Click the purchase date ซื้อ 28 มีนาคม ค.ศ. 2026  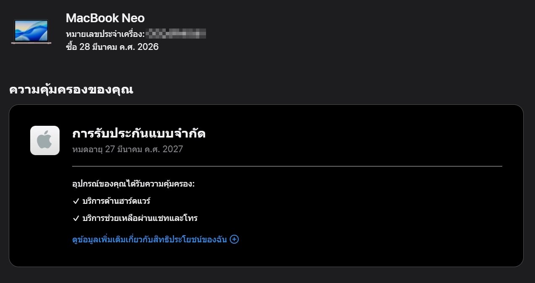click(112, 47)
